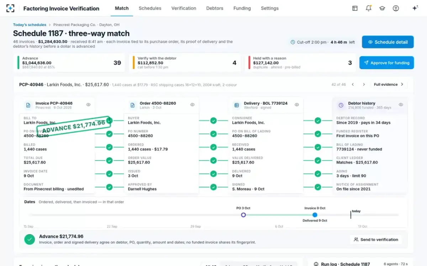Expand Full evidence
427x266 pixels.
click(389, 84)
